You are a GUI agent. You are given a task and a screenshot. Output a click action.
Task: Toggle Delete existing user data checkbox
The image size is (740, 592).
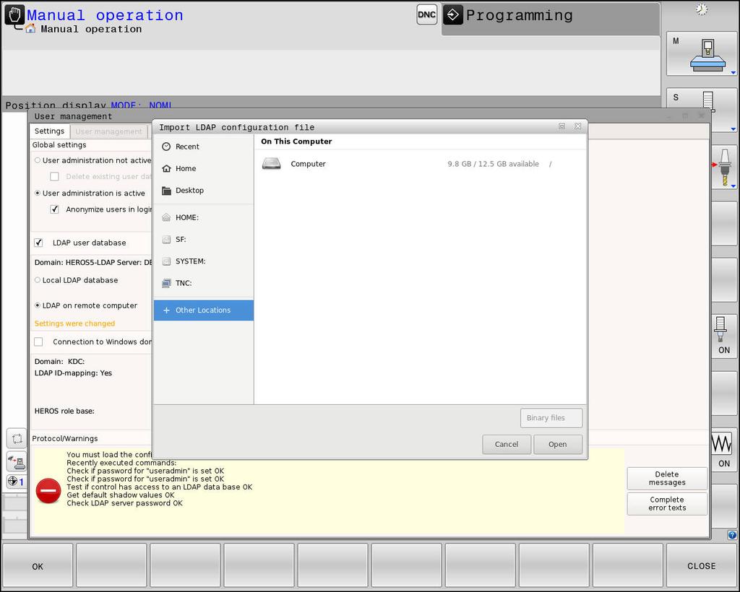(55, 176)
